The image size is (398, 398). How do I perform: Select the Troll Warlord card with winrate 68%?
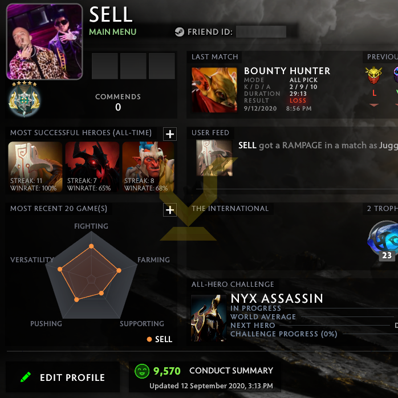point(148,166)
